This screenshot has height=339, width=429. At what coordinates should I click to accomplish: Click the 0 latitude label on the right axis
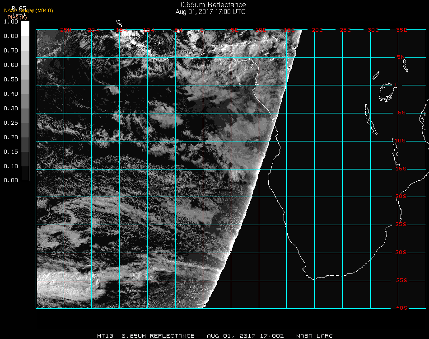click(397, 85)
